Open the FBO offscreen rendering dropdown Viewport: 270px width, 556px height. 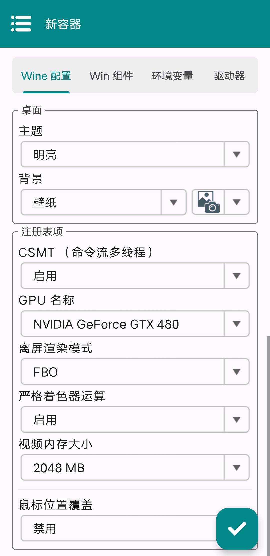coord(135,372)
